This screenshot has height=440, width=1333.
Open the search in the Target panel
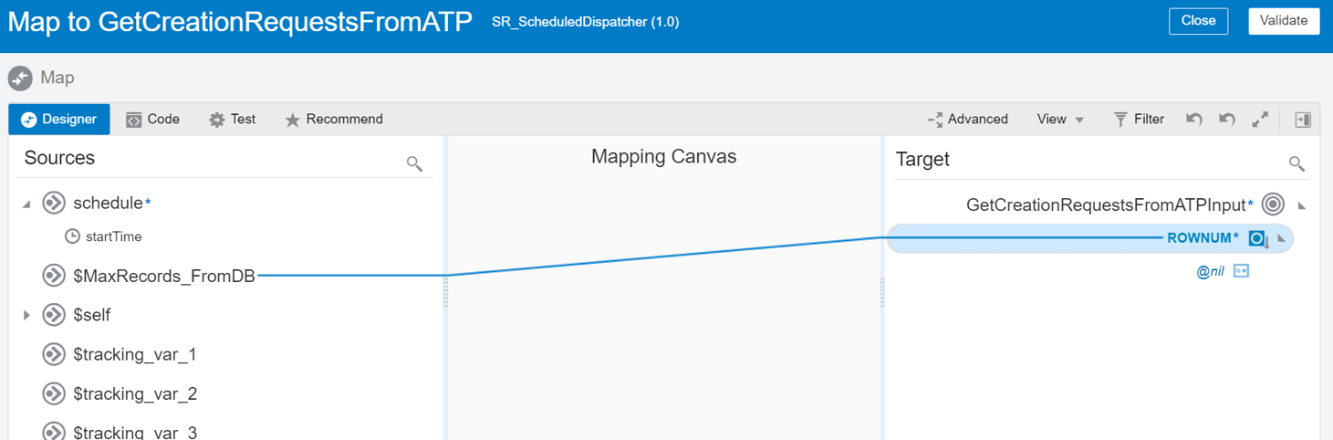click(1297, 163)
